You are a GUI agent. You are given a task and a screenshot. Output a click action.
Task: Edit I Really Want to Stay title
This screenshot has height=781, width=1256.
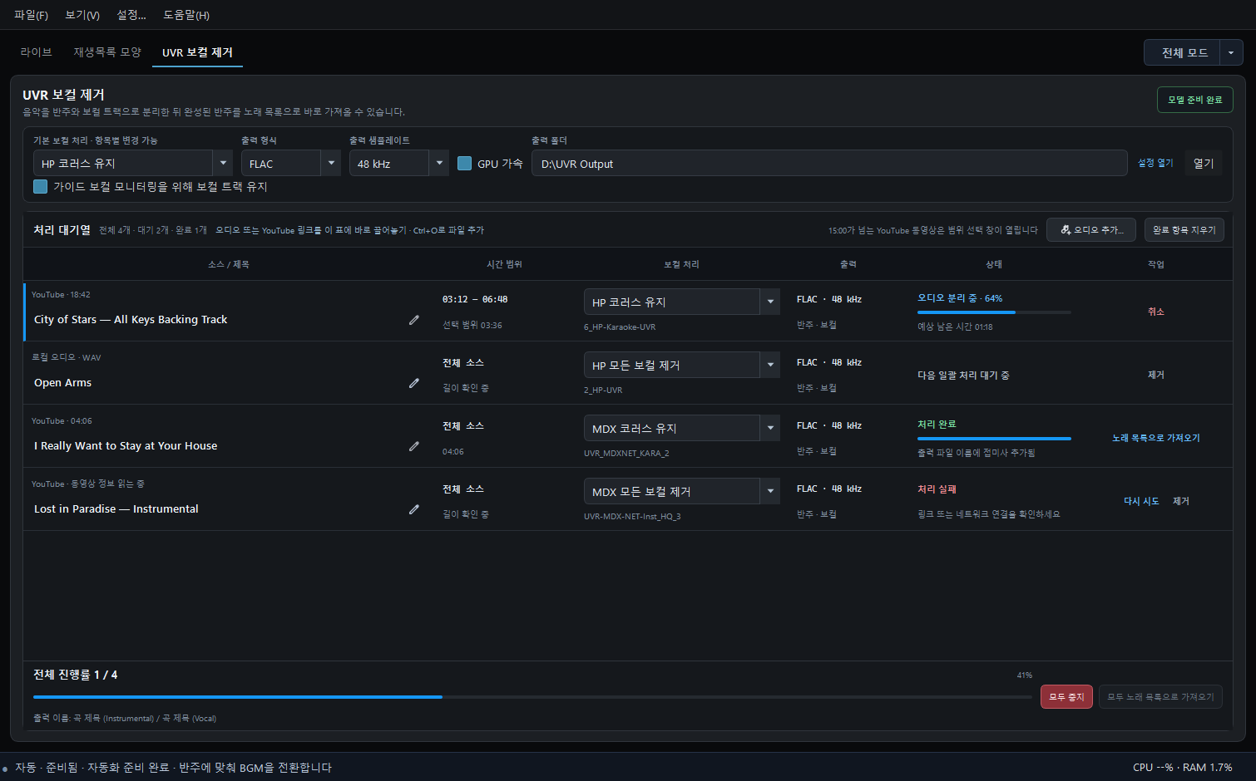tap(413, 446)
